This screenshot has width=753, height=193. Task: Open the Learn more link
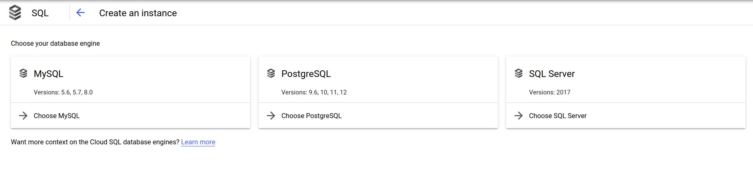click(198, 142)
